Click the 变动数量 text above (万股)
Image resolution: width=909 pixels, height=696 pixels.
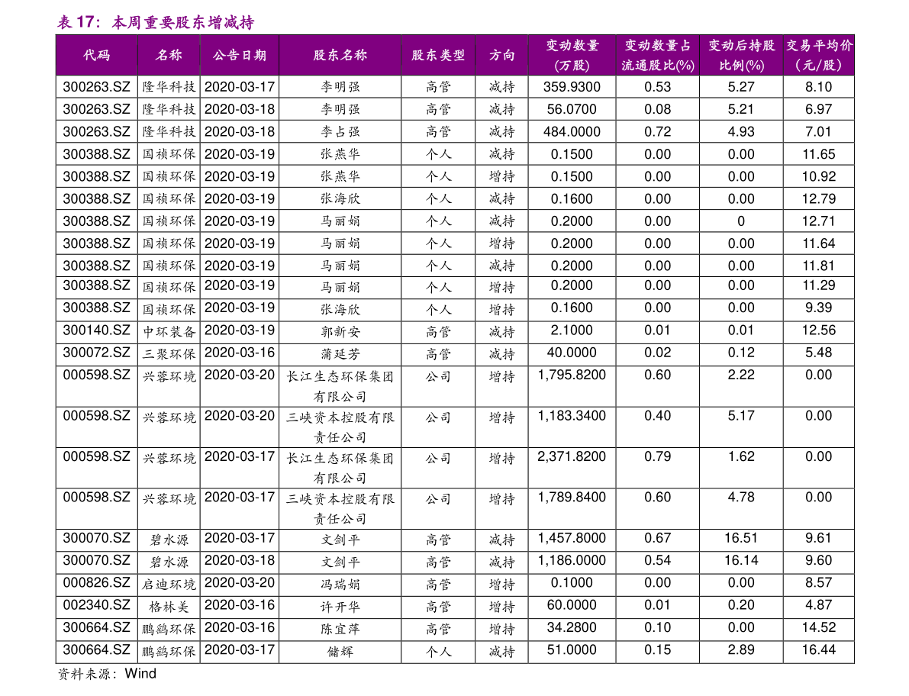572,46
